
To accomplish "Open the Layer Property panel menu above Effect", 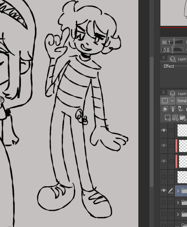I will pos(163,58).
